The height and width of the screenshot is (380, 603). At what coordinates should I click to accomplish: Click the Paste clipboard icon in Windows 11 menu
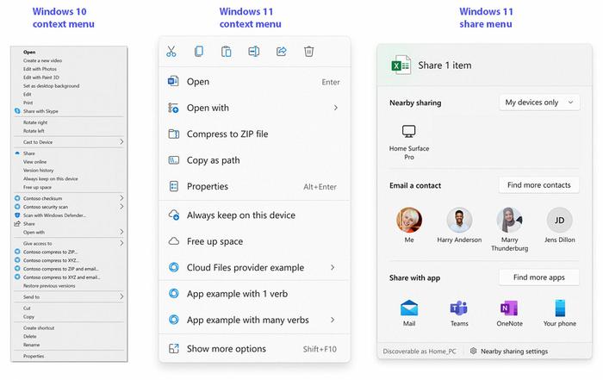(x=226, y=51)
